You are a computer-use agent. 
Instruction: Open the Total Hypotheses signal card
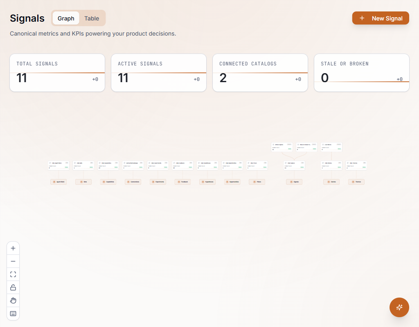click(207, 165)
